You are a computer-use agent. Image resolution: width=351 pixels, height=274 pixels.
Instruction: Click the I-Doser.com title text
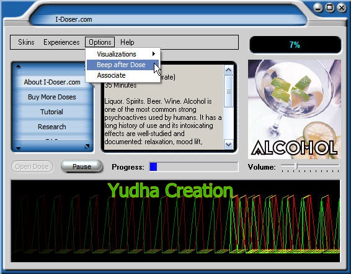[74, 19]
